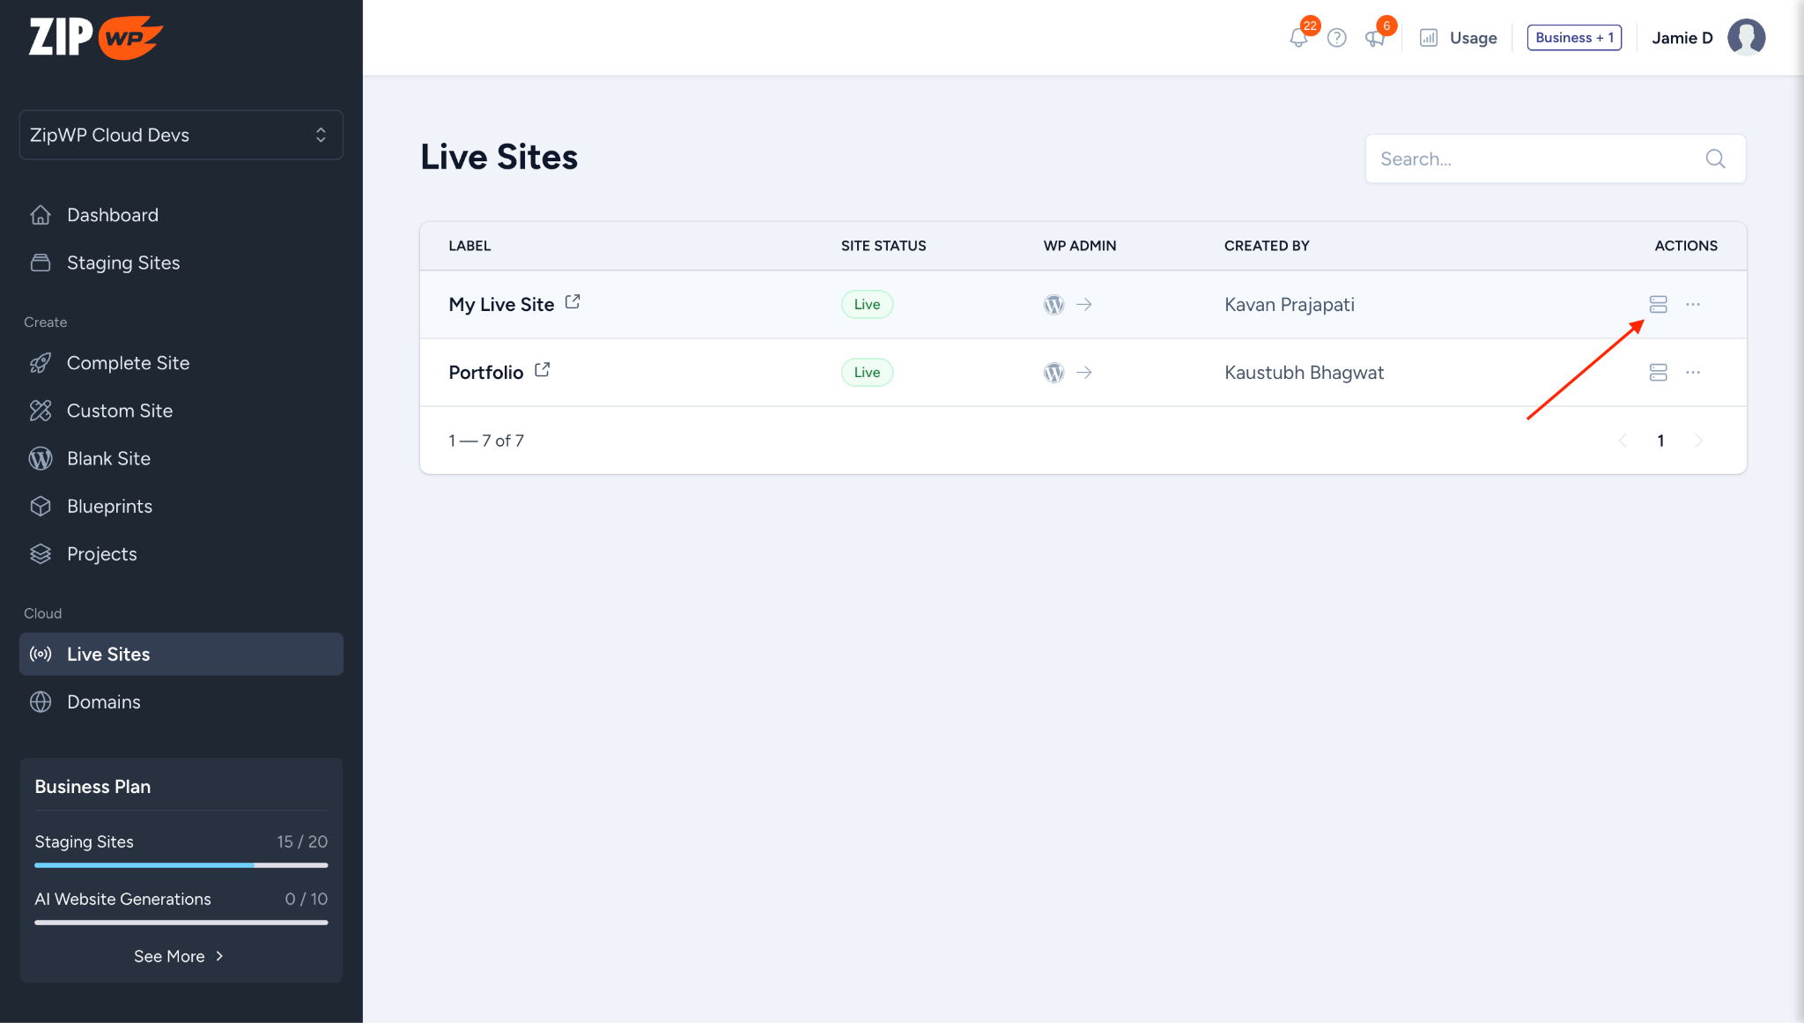Click server manage icon for Portfolio row
The width and height of the screenshot is (1804, 1023).
[1658, 373]
